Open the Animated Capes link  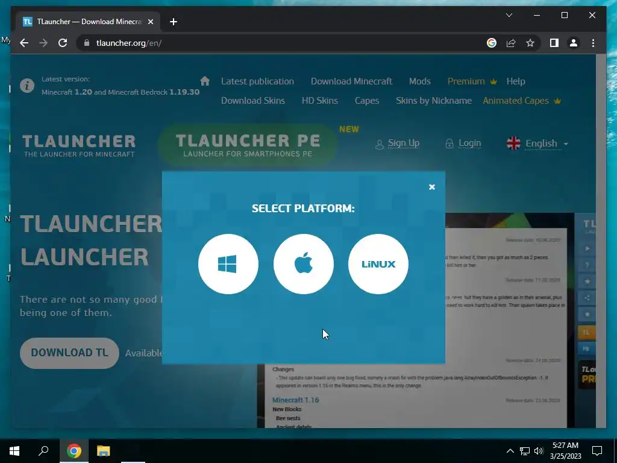pyautogui.click(x=521, y=101)
